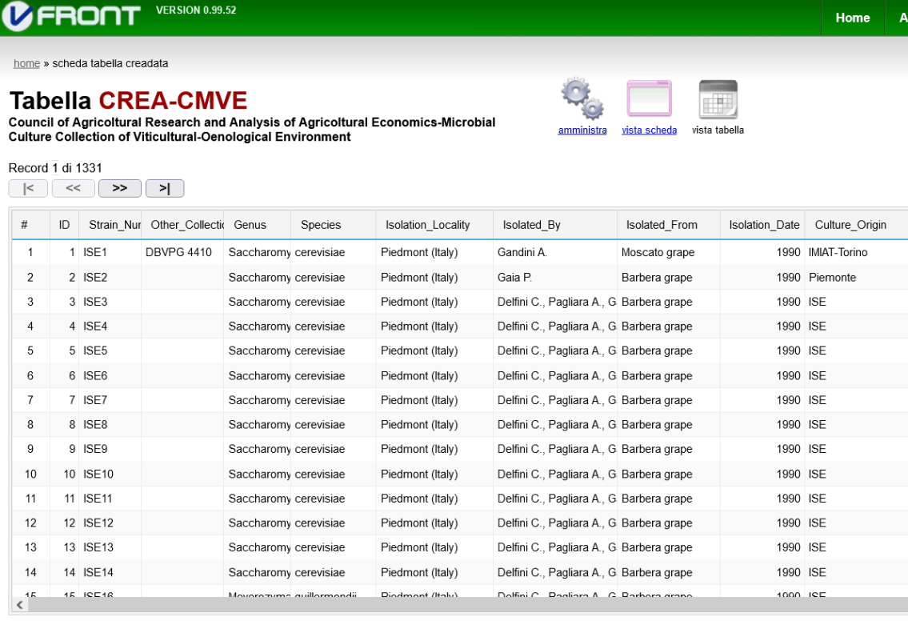This screenshot has width=908, height=629.
Task: Click 1990 in the ISE9 row
Action: coord(762,449)
